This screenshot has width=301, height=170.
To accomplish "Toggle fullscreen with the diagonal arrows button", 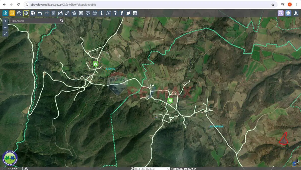I will (x=5, y=33).
